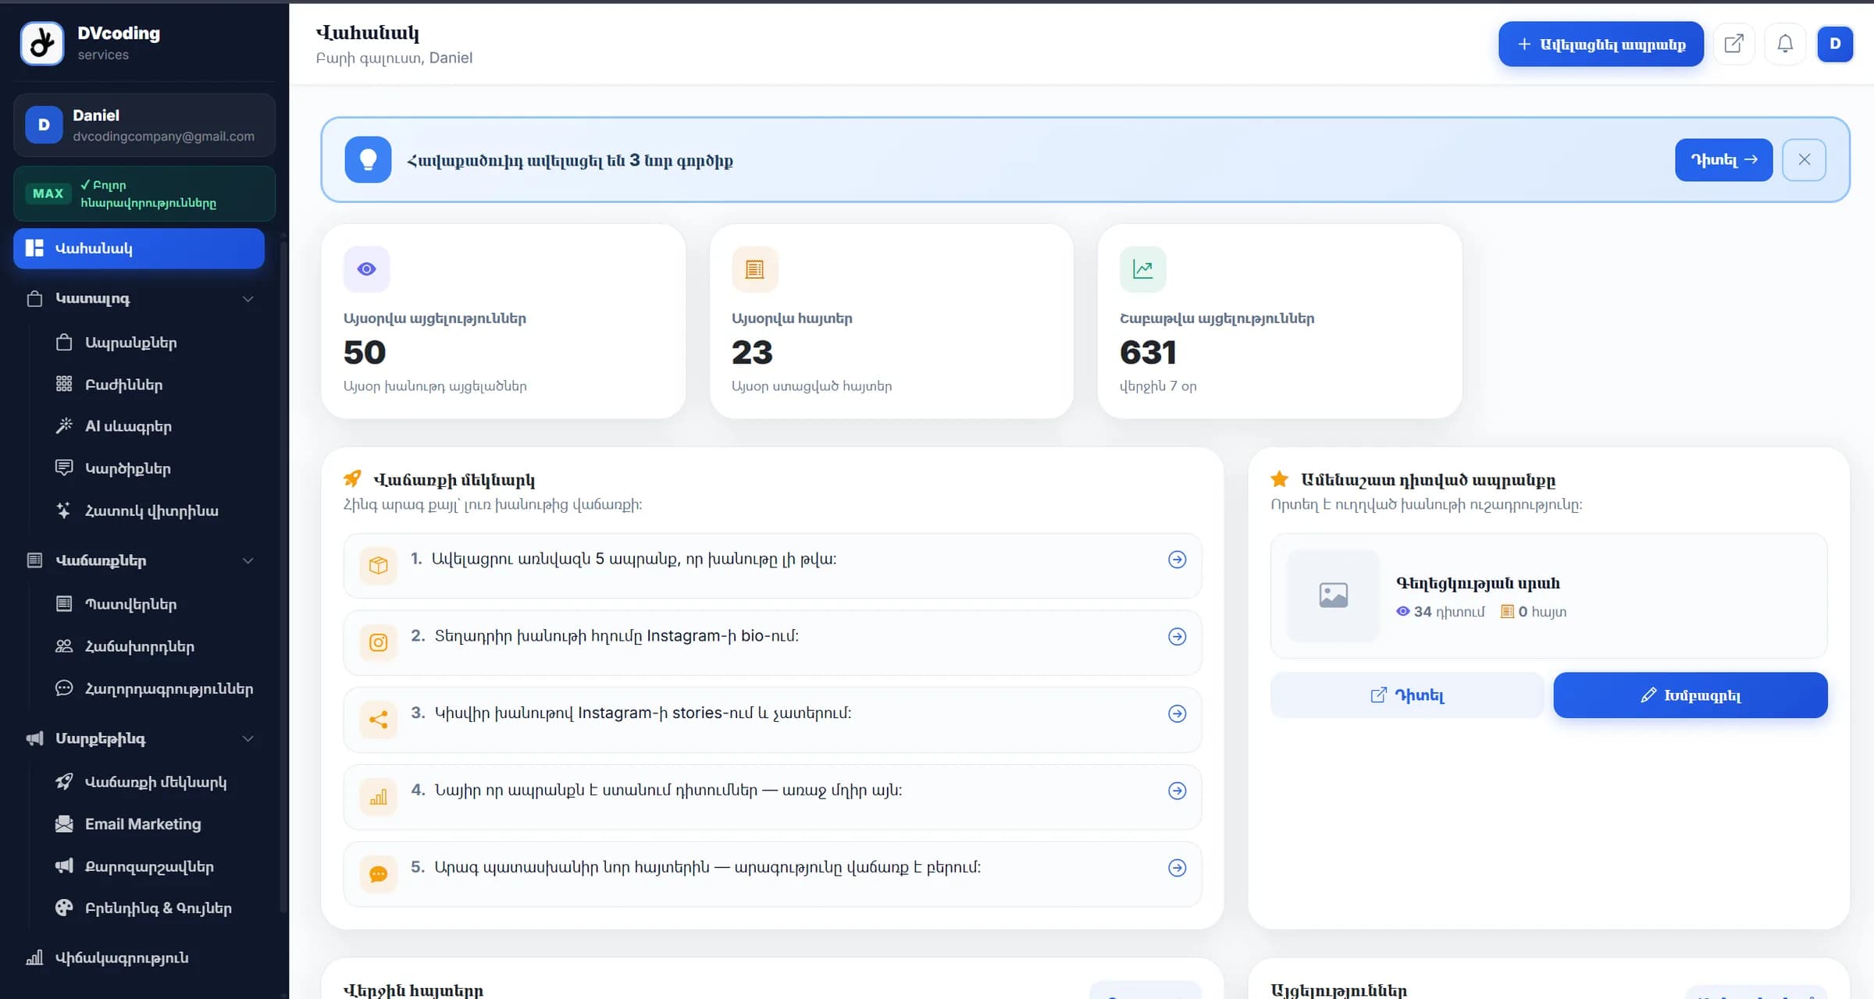
Task: Click the rocket icon beside Վաճառքի մեկնարկ heading
Action: click(x=352, y=478)
